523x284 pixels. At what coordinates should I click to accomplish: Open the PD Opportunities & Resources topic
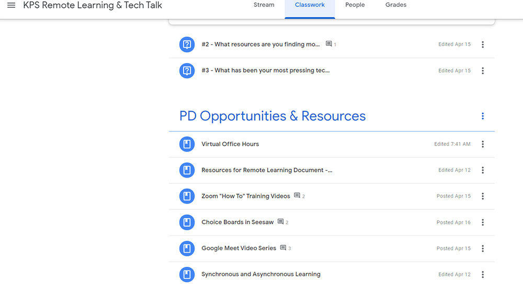[272, 116]
